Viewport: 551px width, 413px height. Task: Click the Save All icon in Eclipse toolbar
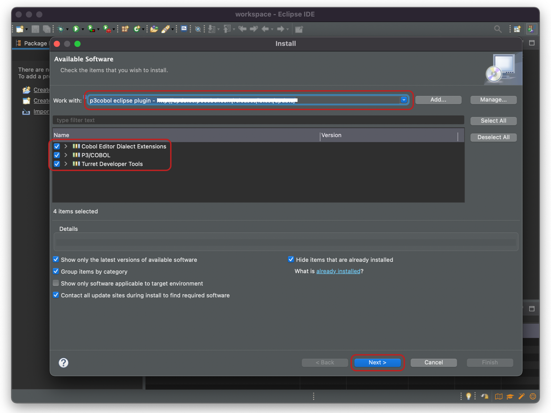point(46,29)
